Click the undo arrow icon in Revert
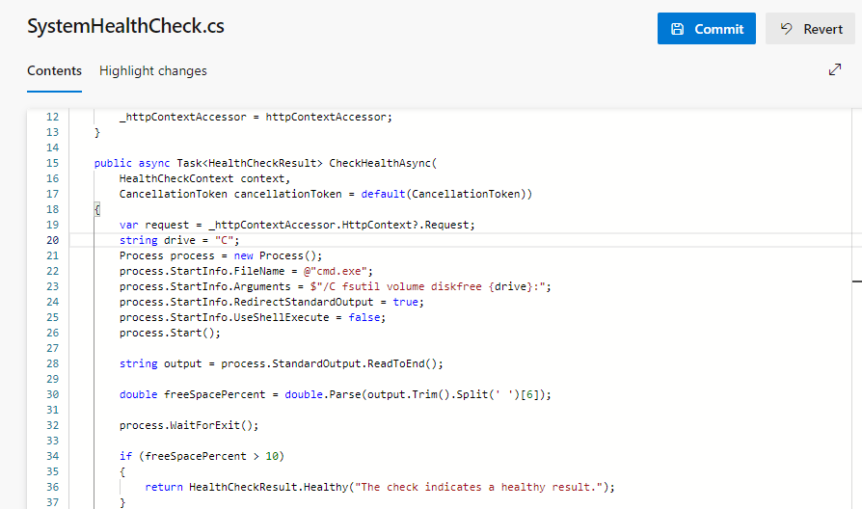This screenshot has width=862, height=509. tap(787, 29)
